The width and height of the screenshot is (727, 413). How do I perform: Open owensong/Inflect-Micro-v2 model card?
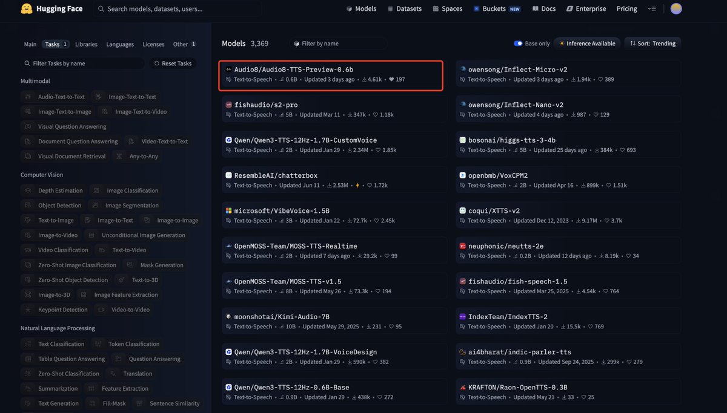[568, 74]
